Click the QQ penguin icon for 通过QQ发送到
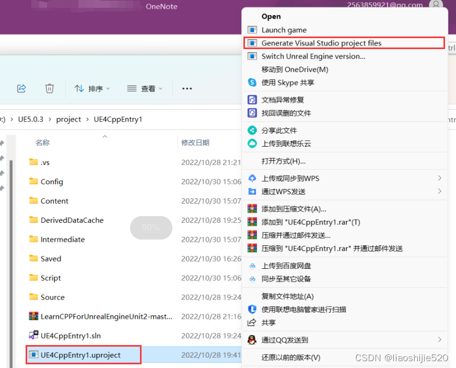The width and height of the screenshot is (456, 368). (252, 339)
